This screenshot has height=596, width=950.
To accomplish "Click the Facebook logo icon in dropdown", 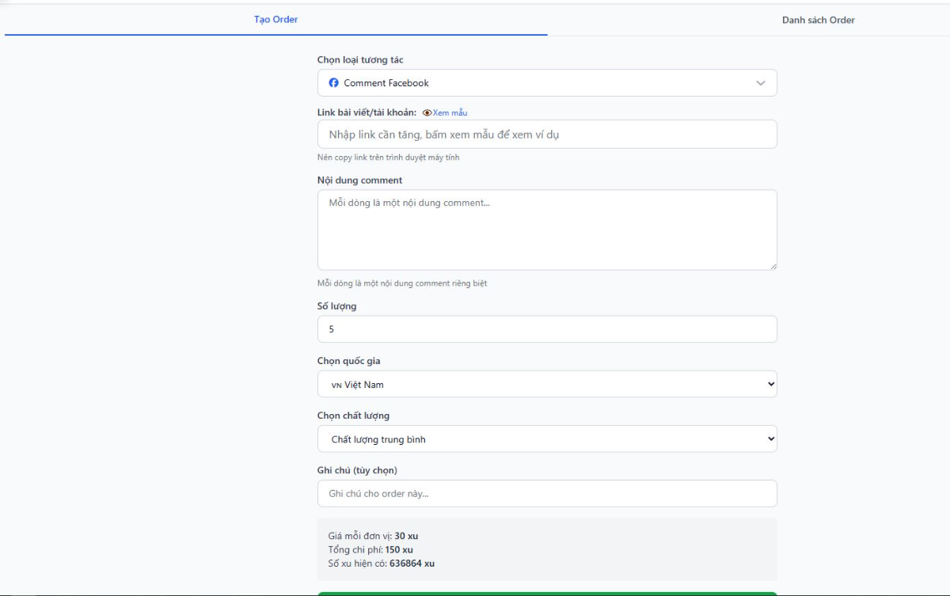I will 334,83.
